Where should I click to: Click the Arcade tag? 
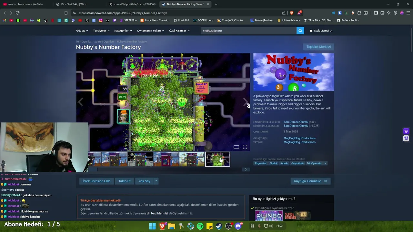point(284,163)
